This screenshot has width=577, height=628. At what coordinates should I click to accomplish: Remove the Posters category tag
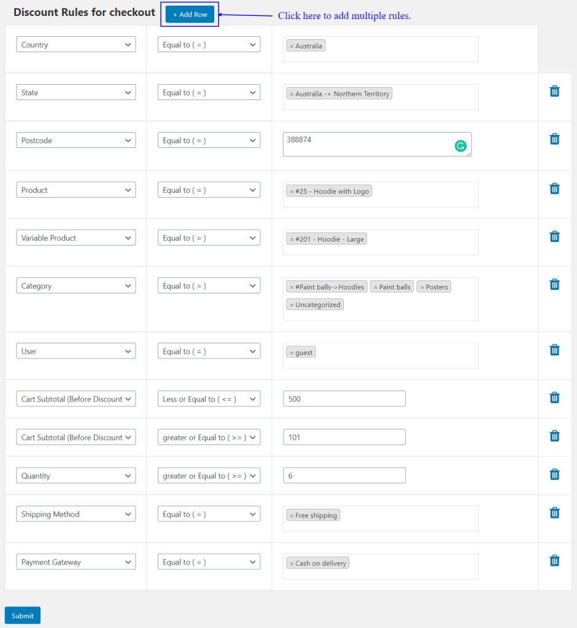[422, 287]
